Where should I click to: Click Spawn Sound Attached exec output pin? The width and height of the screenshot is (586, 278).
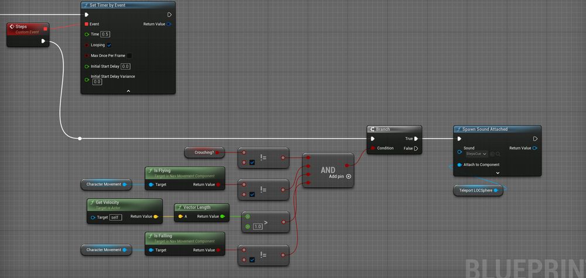(x=535, y=138)
